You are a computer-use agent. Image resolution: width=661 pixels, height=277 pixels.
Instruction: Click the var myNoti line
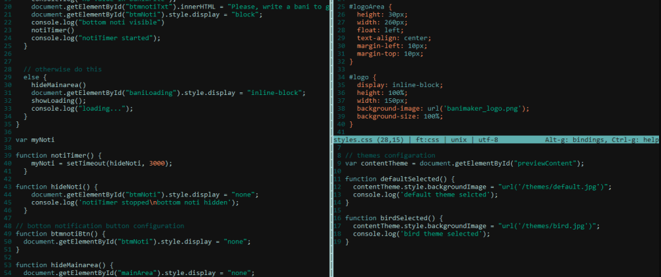[x=35, y=140]
